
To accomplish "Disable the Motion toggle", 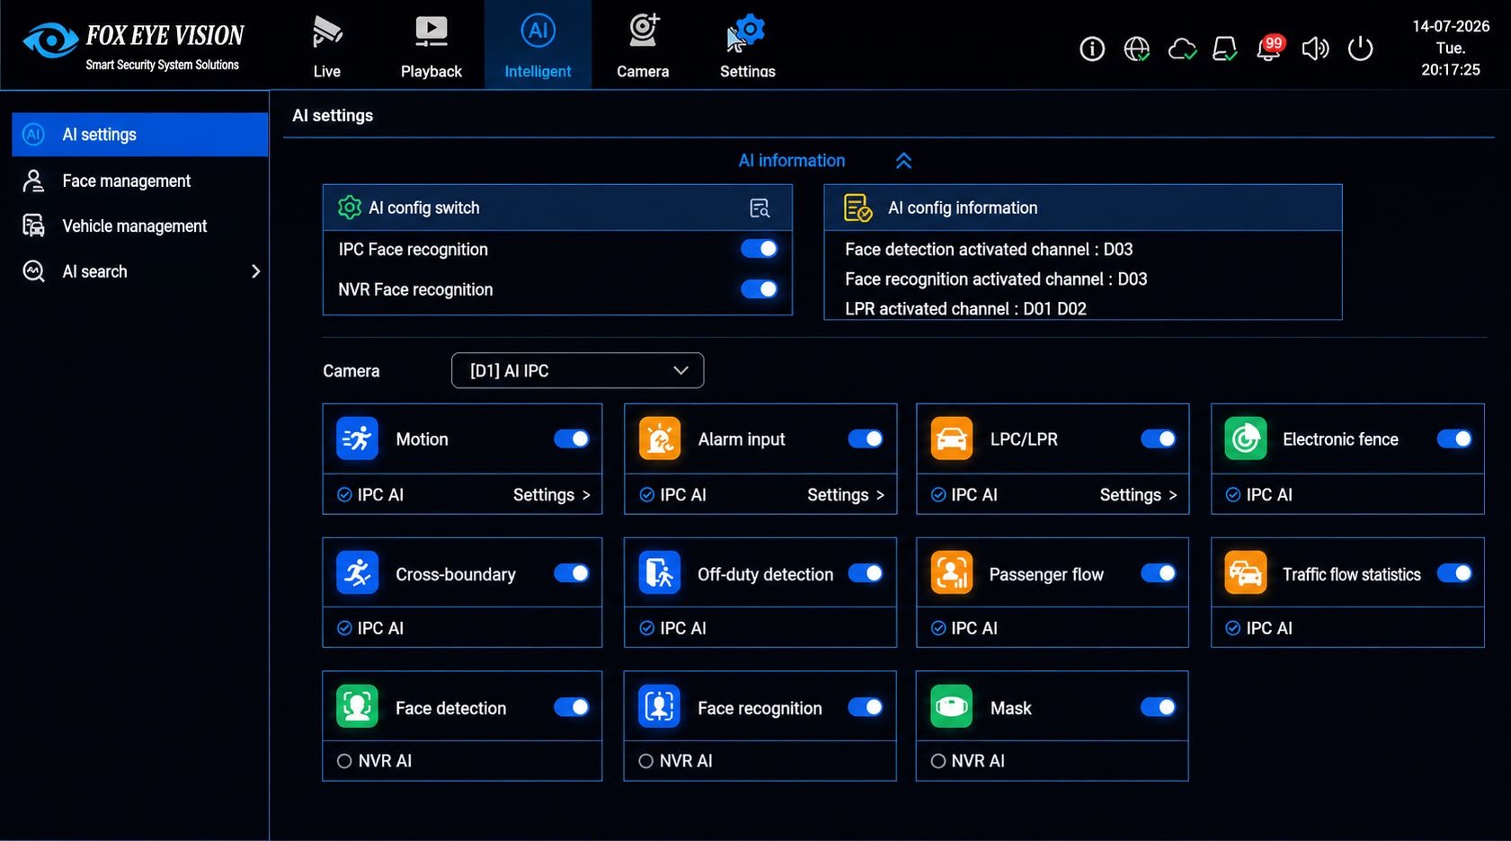I will click(x=572, y=438).
